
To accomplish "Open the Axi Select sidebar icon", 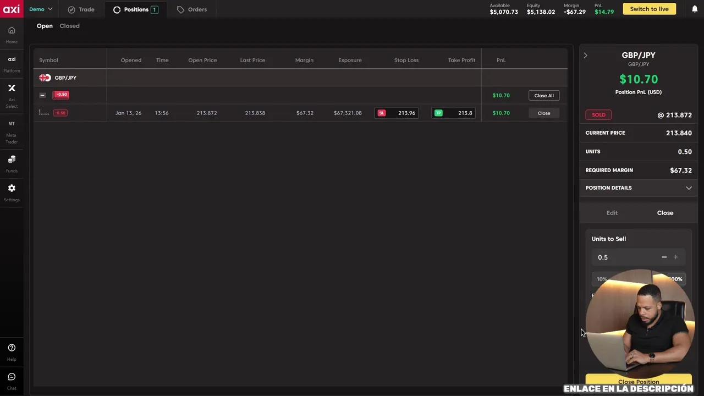I will tap(12, 89).
